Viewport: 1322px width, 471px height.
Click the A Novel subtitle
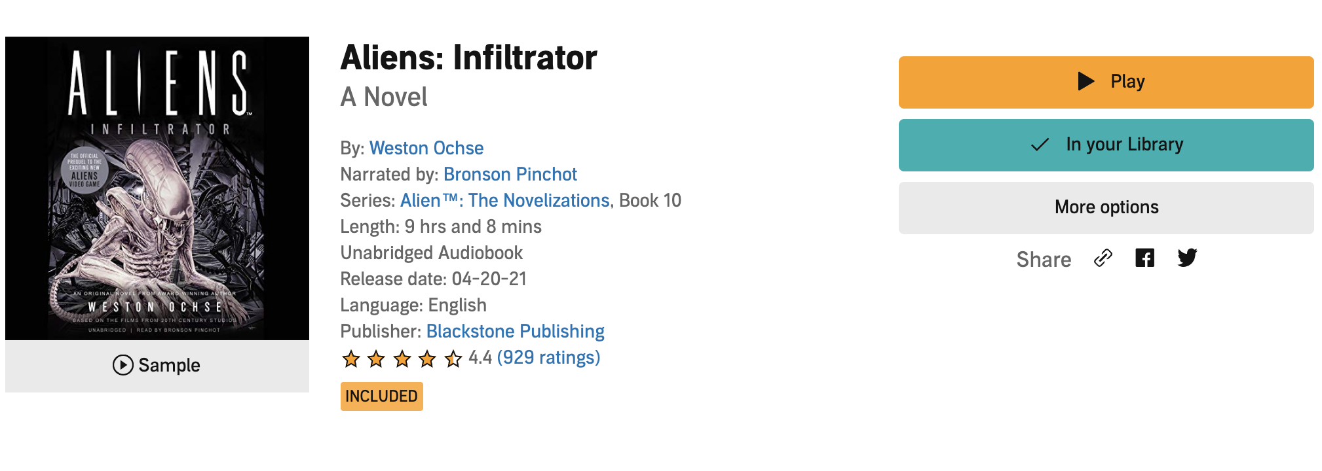[x=384, y=97]
